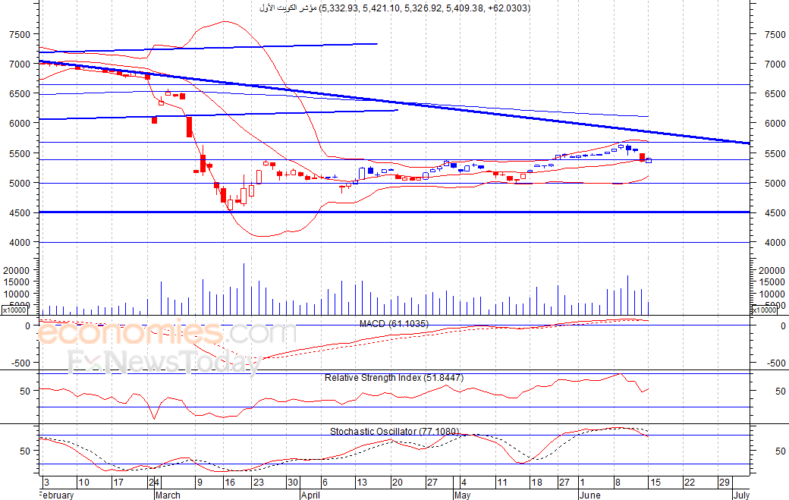Screen dimensions: 789x500
Task: Click the Relative Strength Index (51.8447) label
Action: point(394,378)
